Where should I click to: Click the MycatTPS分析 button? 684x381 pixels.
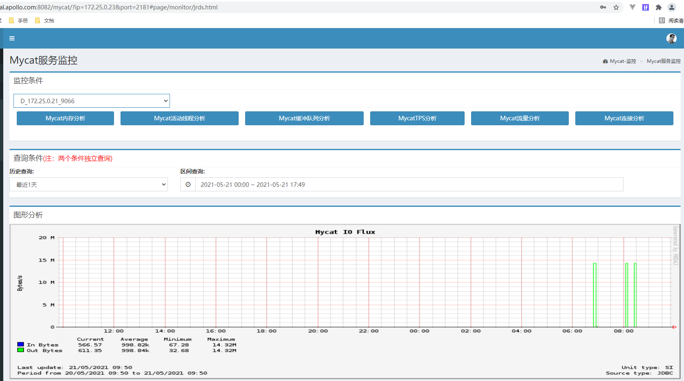(x=417, y=118)
